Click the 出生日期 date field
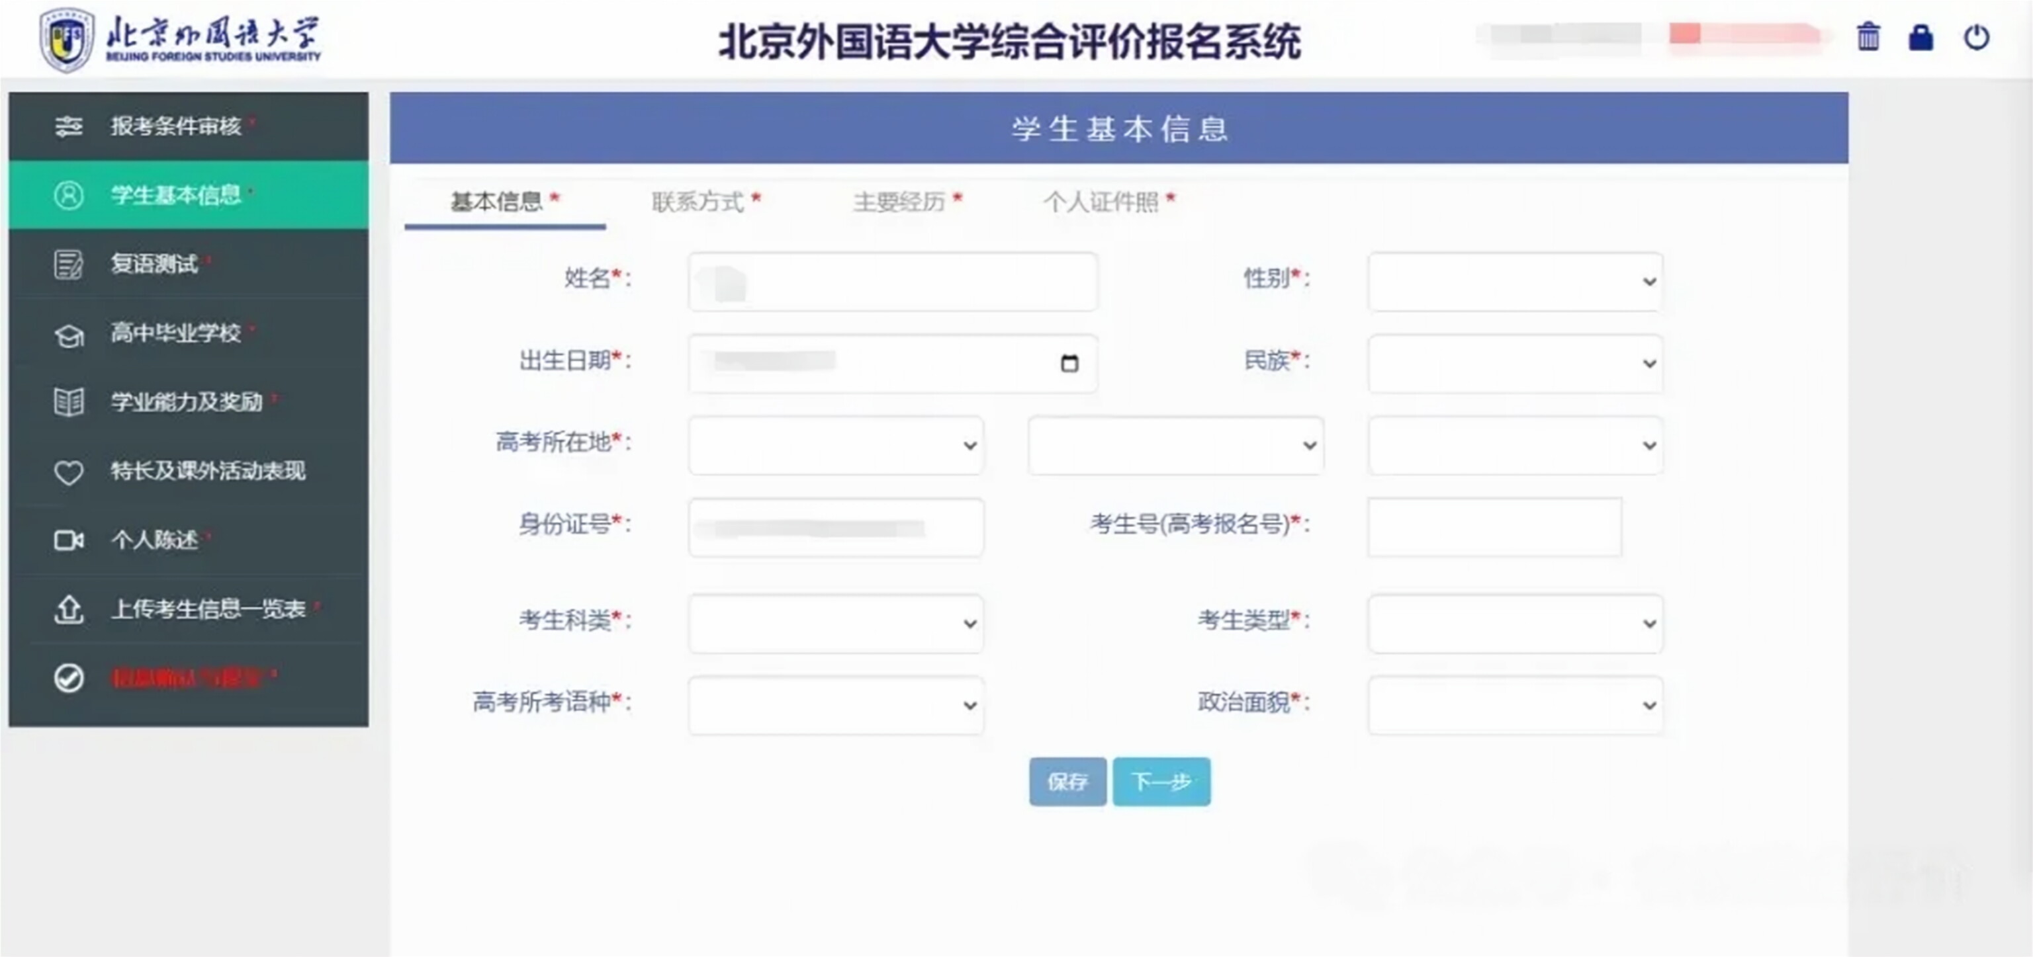This screenshot has width=2033, height=957. 893,364
